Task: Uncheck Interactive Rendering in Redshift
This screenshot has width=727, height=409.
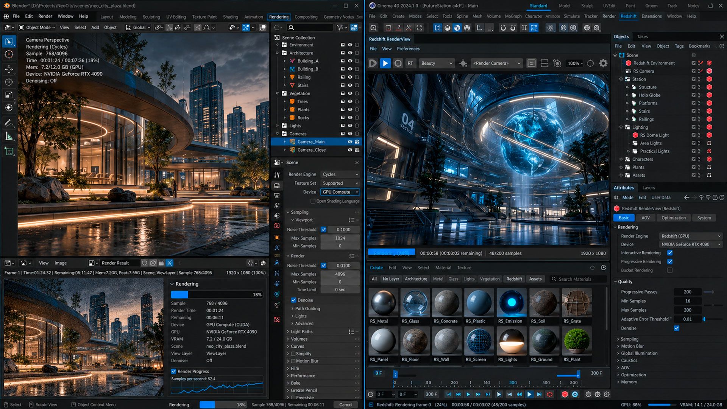Action: (670, 253)
